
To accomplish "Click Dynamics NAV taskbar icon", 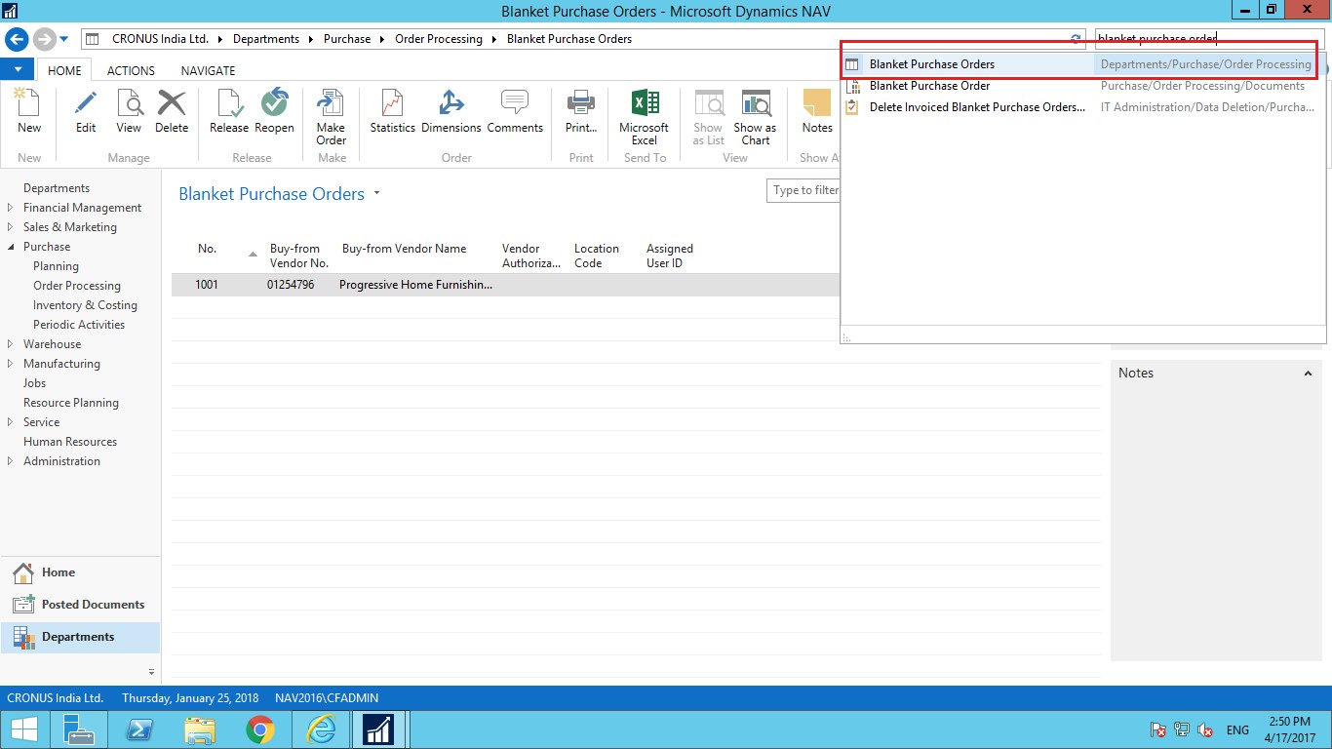I will (x=378, y=729).
